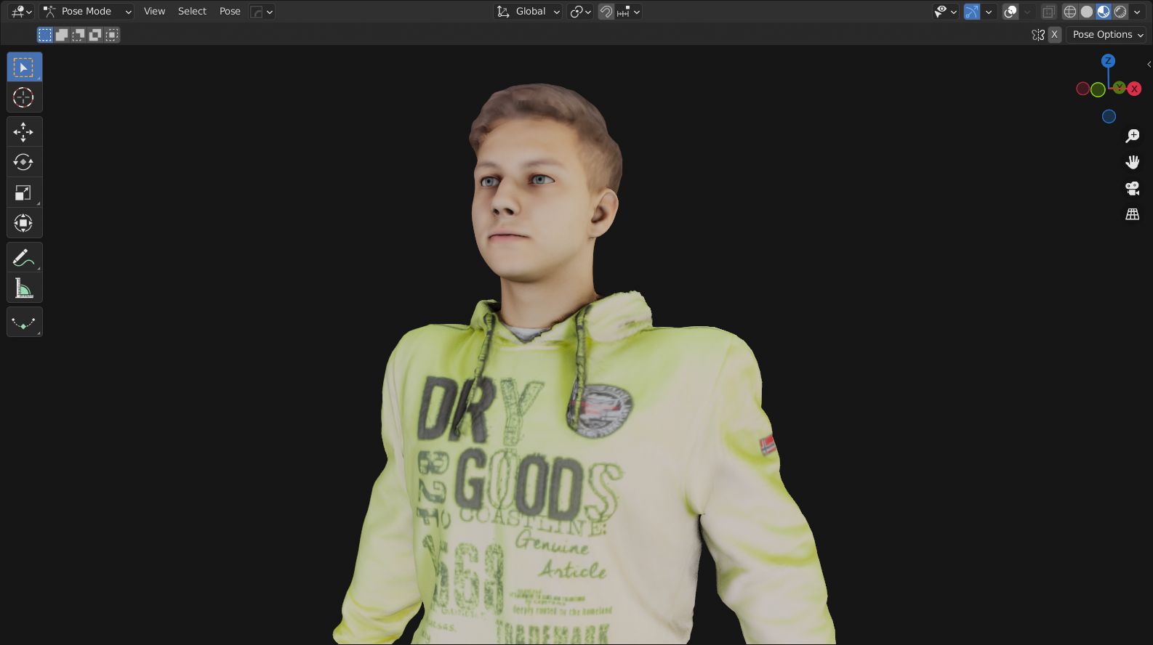This screenshot has height=645, width=1153.
Task: Toggle camera view with camera icon
Action: [1133, 188]
